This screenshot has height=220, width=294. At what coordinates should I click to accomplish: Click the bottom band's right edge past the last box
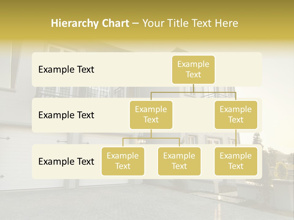[x=260, y=161]
